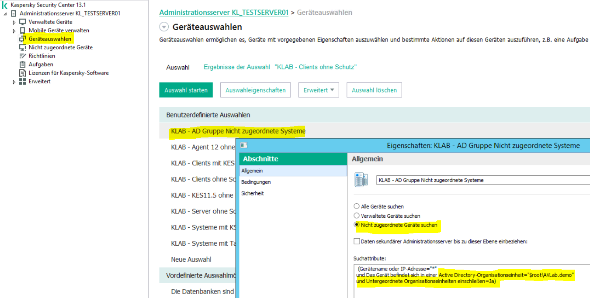Screen dimensions: 590x298
Task: Click Benutzerdefinierte Auswahlen section header
Action: point(375,115)
